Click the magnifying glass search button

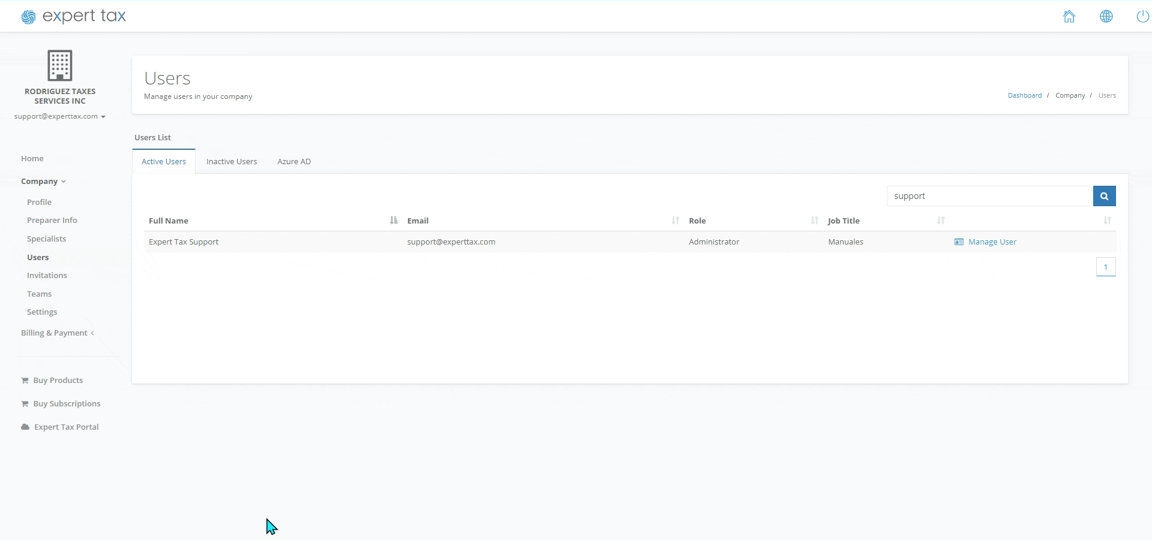(1104, 196)
